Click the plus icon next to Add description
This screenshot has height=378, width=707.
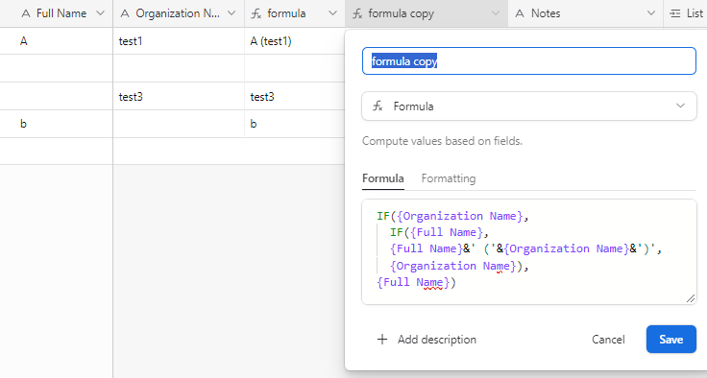click(x=382, y=340)
